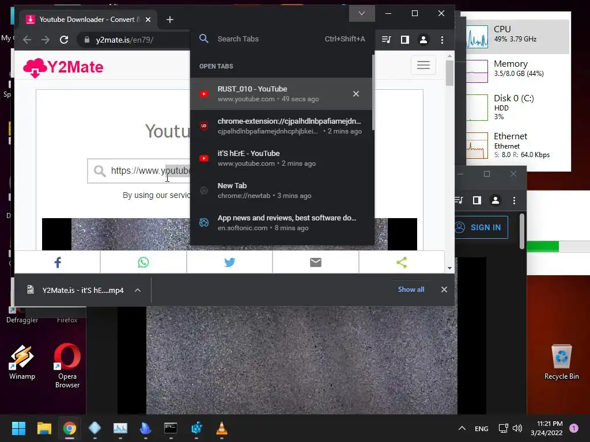Open Winamp desktop shortcut
590x442 pixels.
coord(22,363)
